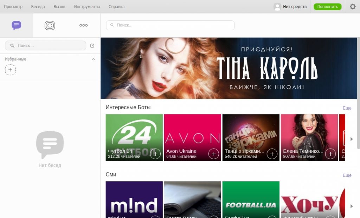Focus the sidebar Поиск search field
The height and width of the screenshot is (218, 360).
(45, 45)
